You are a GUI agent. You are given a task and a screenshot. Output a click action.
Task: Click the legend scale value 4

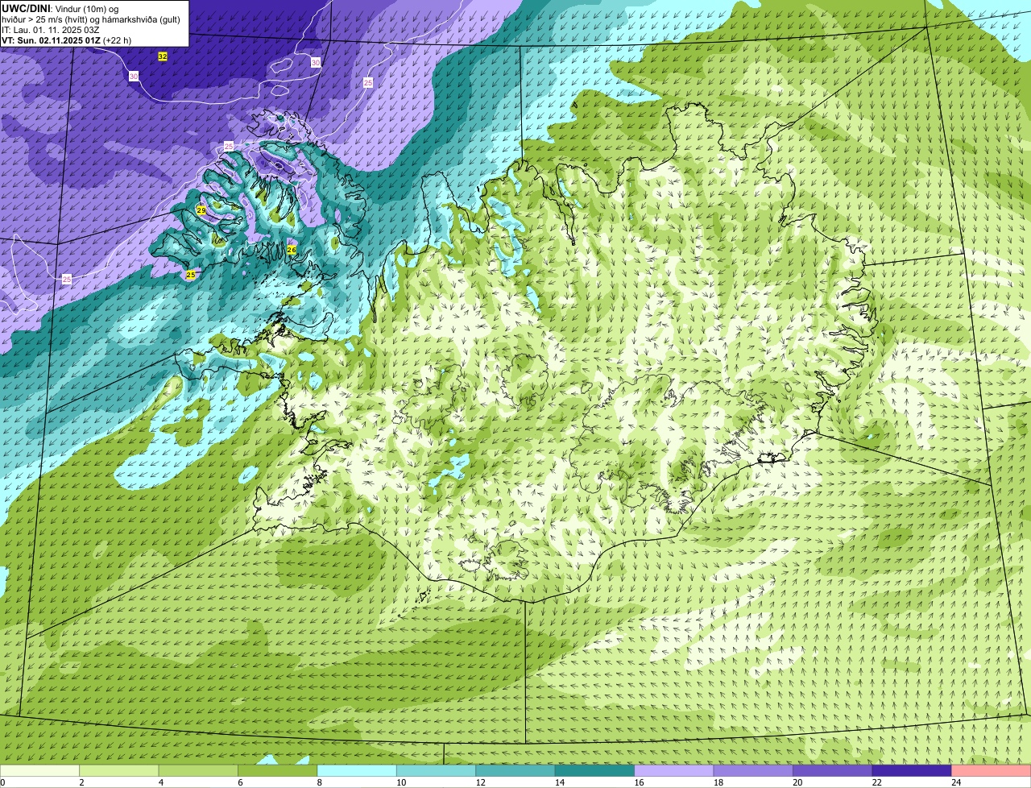click(x=160, y=782)
